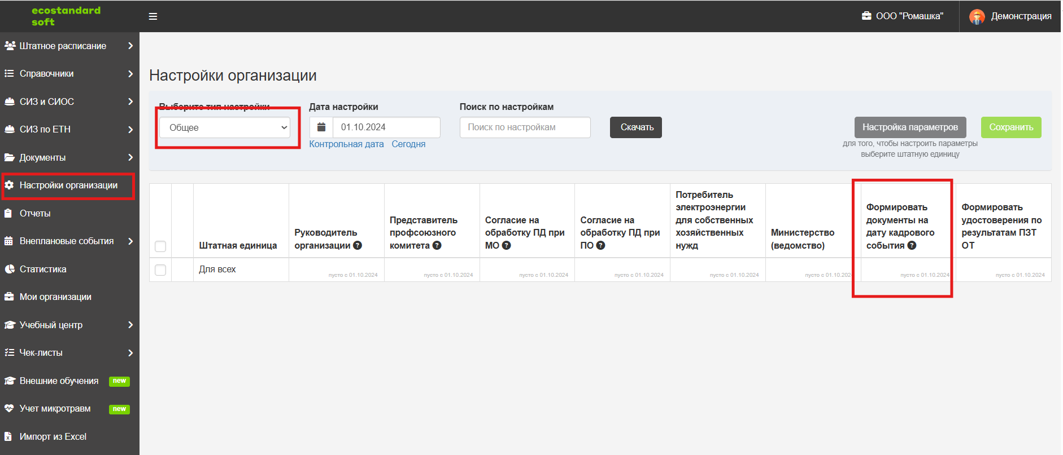Toggle the hamburger sidebar menu icon

pyautogui.click(x=153, y=16)
